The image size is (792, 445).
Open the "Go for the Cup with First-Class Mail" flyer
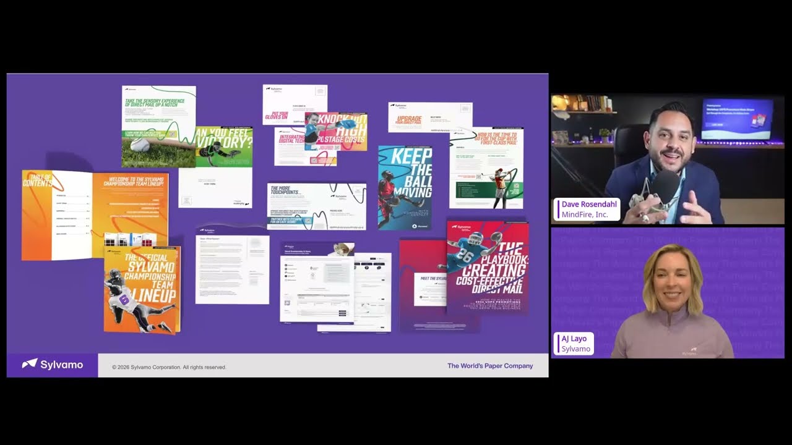click(x=486, y=167)
